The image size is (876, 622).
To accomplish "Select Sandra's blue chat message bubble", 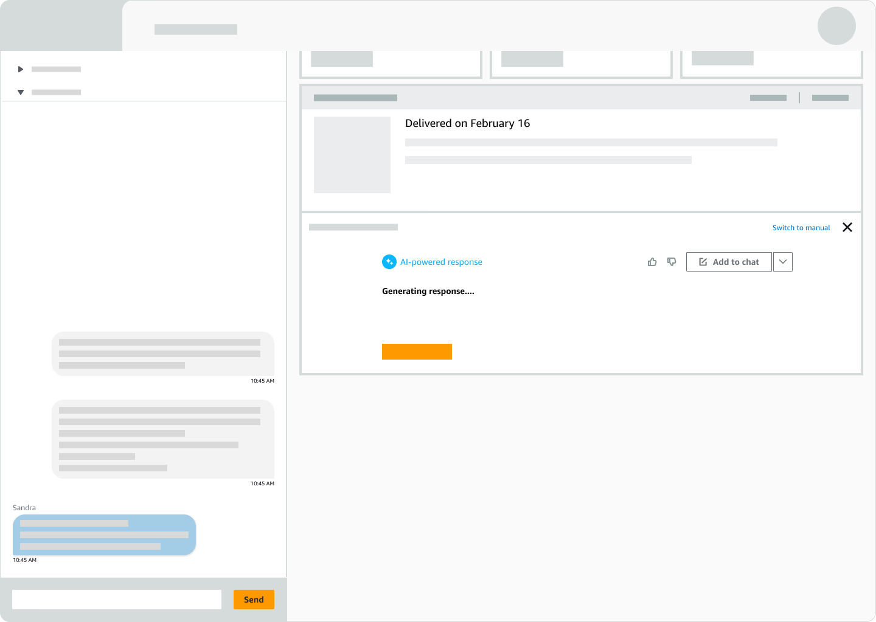I will point(104,535).
